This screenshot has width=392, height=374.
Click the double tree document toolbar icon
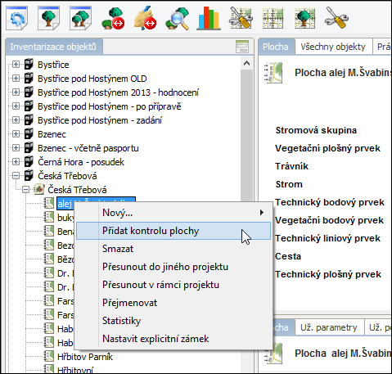(x=80, y=18)
